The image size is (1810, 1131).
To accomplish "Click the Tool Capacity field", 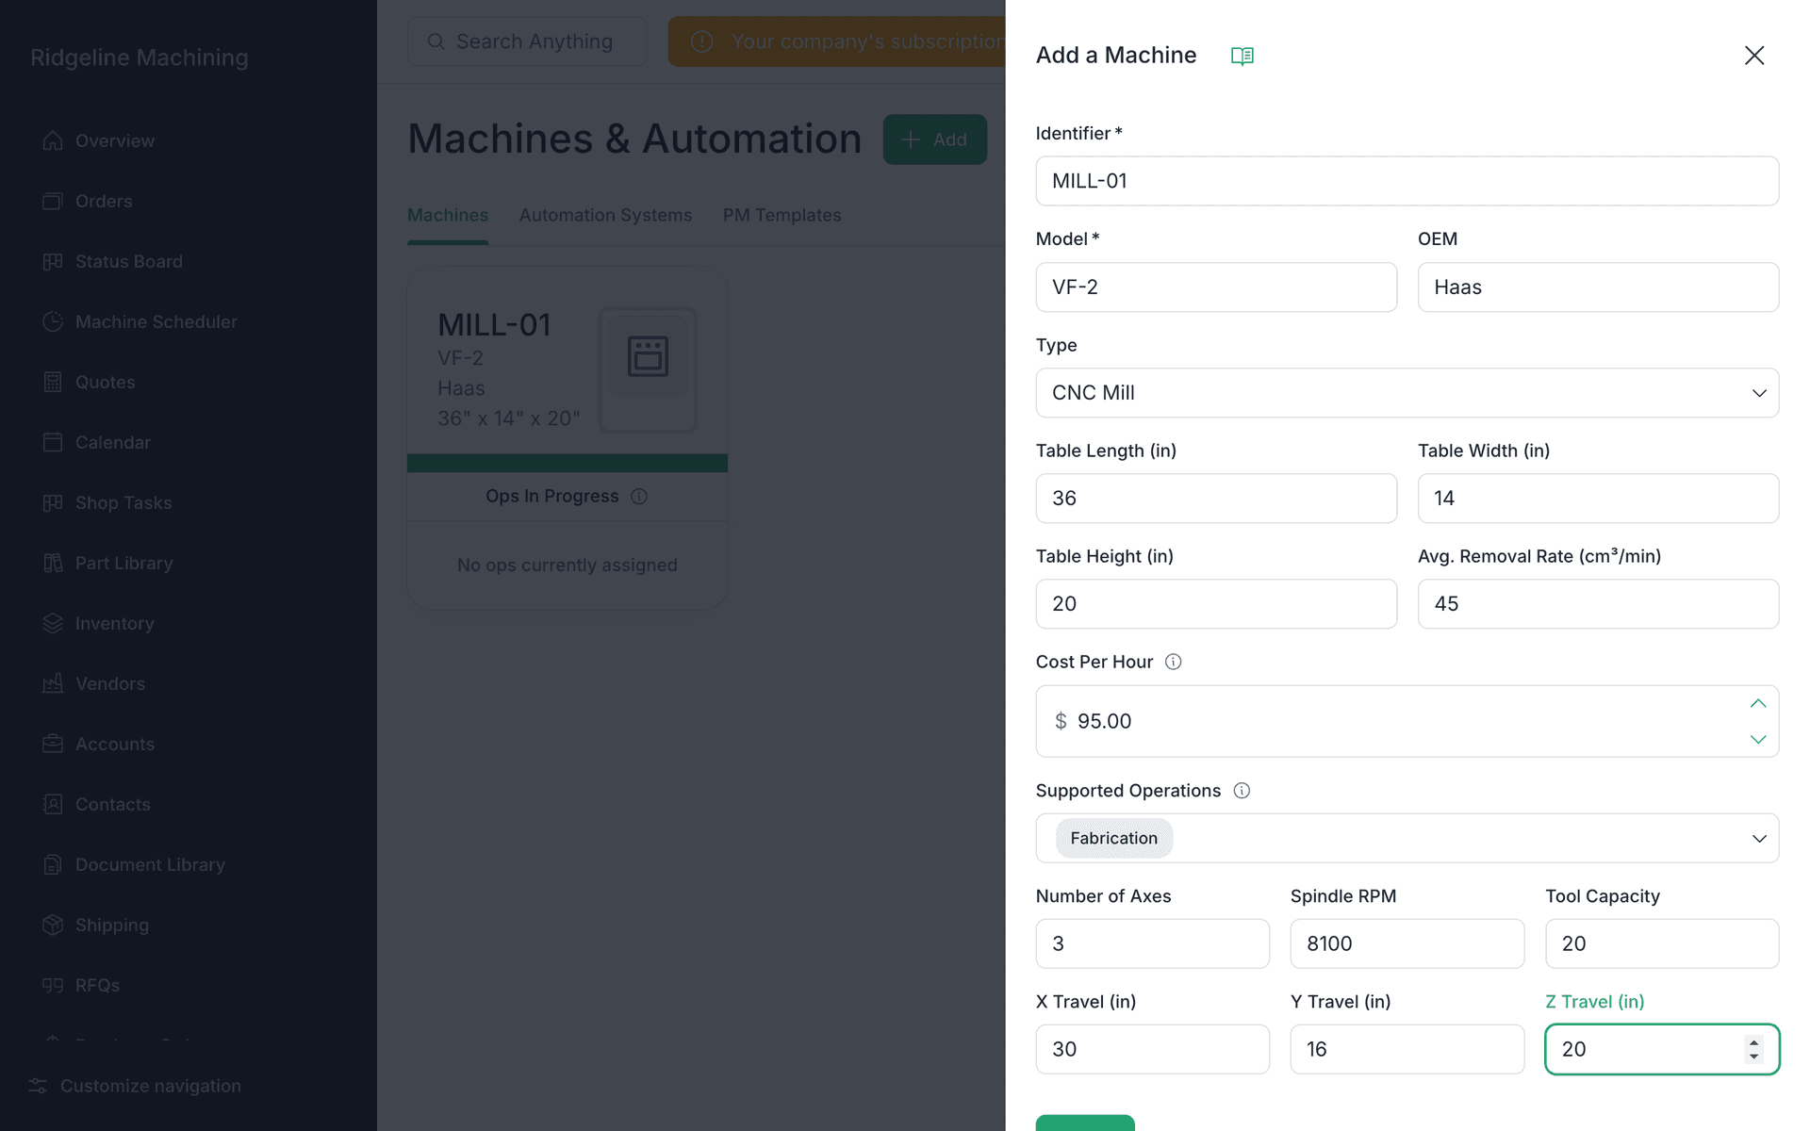I will (1662, 943).
